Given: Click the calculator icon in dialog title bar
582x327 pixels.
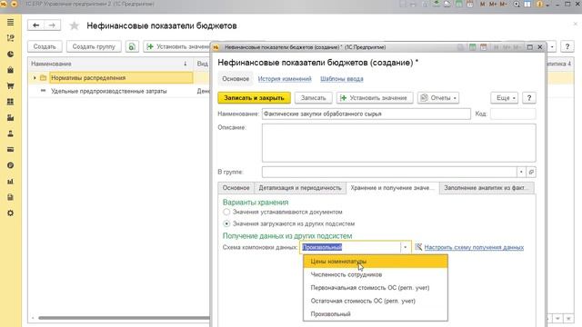Looking at the screenshot, I should tap(473, 47).
